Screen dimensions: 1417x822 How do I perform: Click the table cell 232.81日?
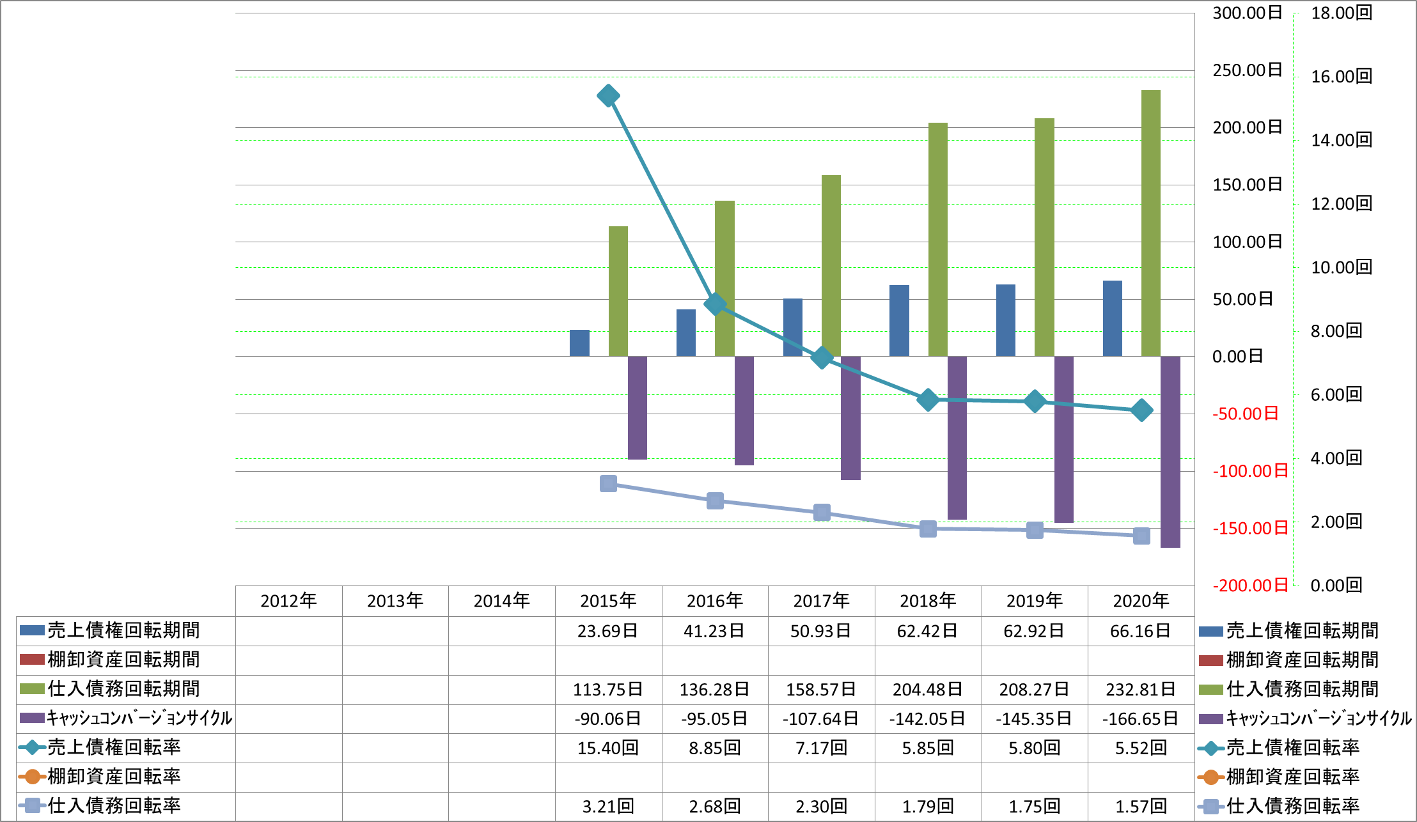point(1141,690)
